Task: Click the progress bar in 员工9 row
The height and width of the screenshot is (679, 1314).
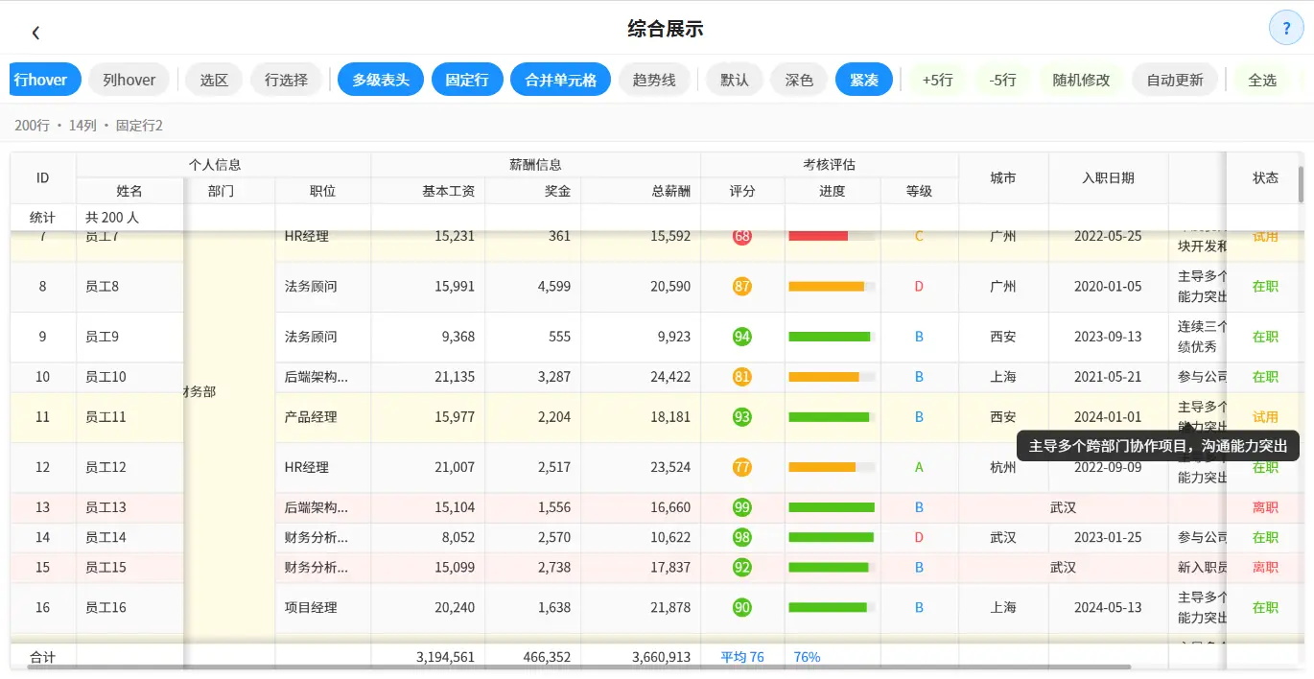Action: point(831,337)
